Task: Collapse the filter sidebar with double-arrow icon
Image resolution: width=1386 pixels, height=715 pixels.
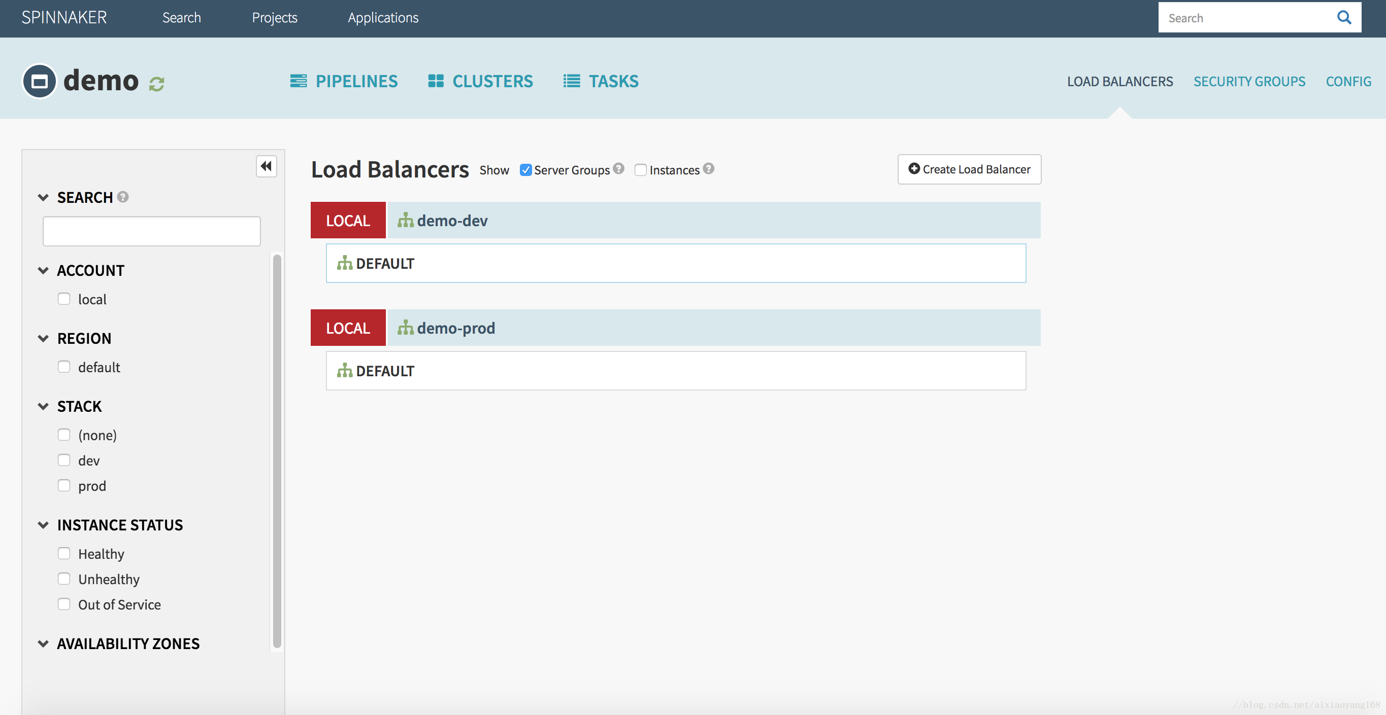Action: pyautogui.click(x=267, y=166)
